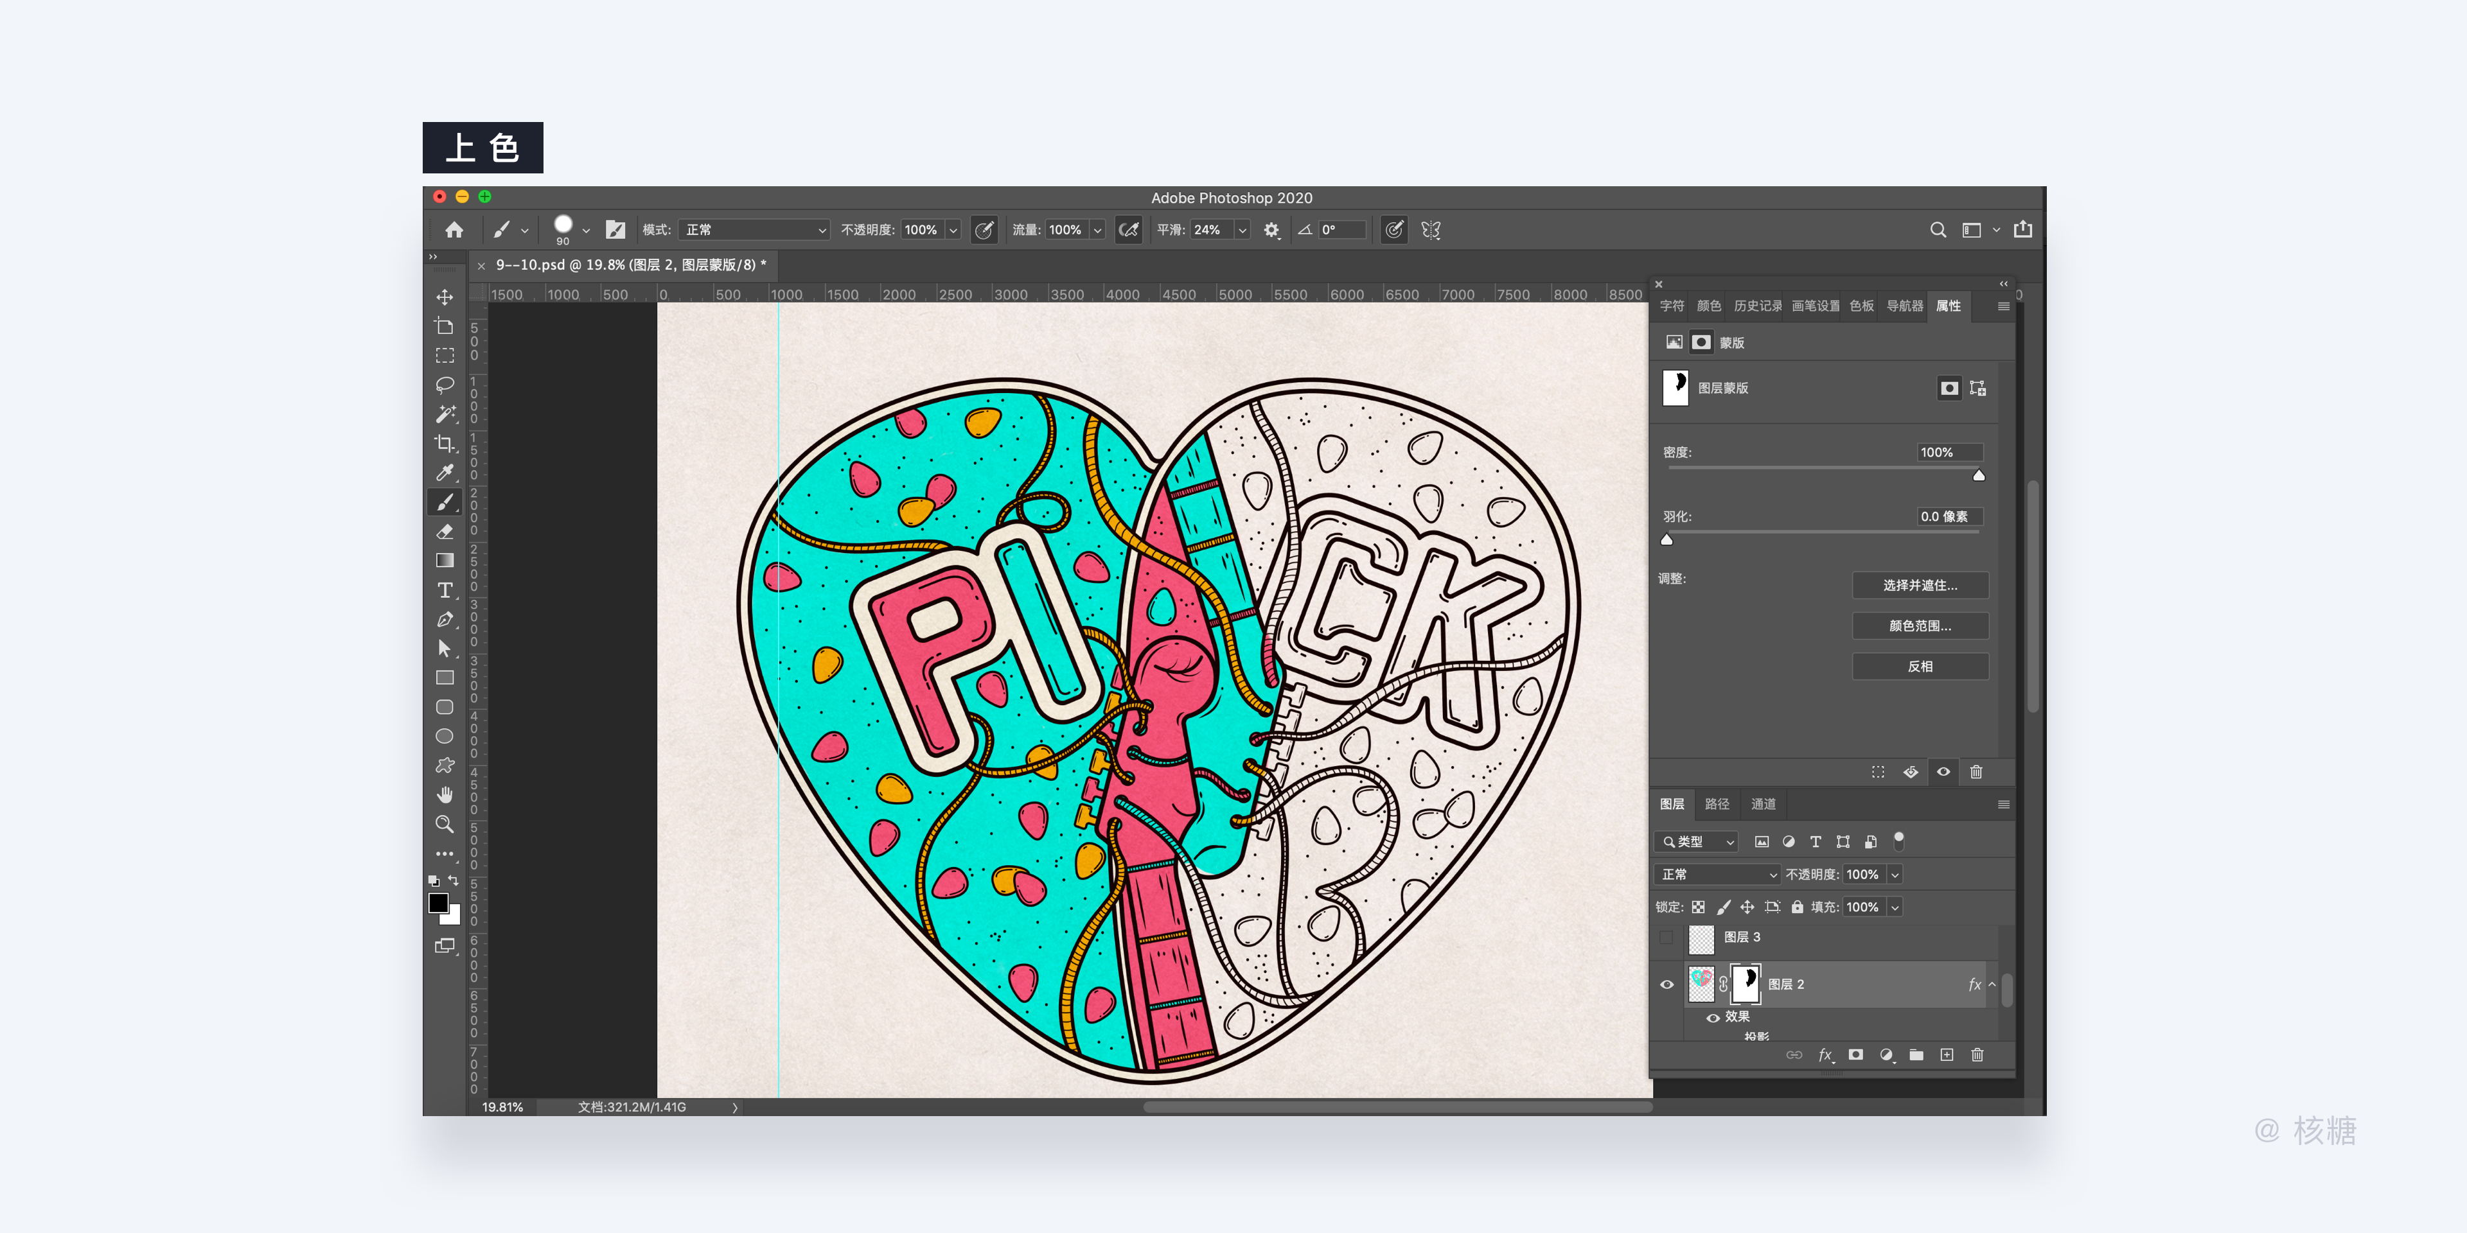The image size is (2467, 1233).
Task: Select the Zoom tool in toolbar
Action: click(445, 824)
